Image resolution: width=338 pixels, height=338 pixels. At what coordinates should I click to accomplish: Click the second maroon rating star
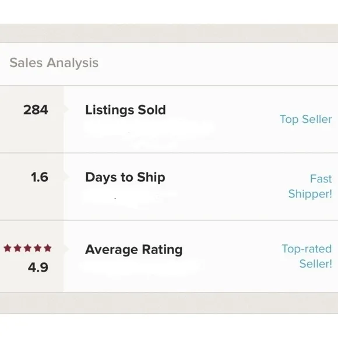pyautogui.click(x=17, y=248)
